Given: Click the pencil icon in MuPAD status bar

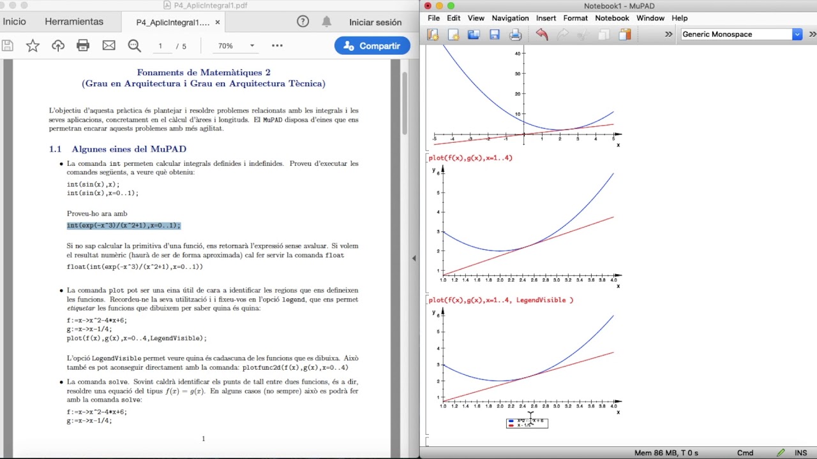Looking at the screenshot, I should click(x=781, y=453).
